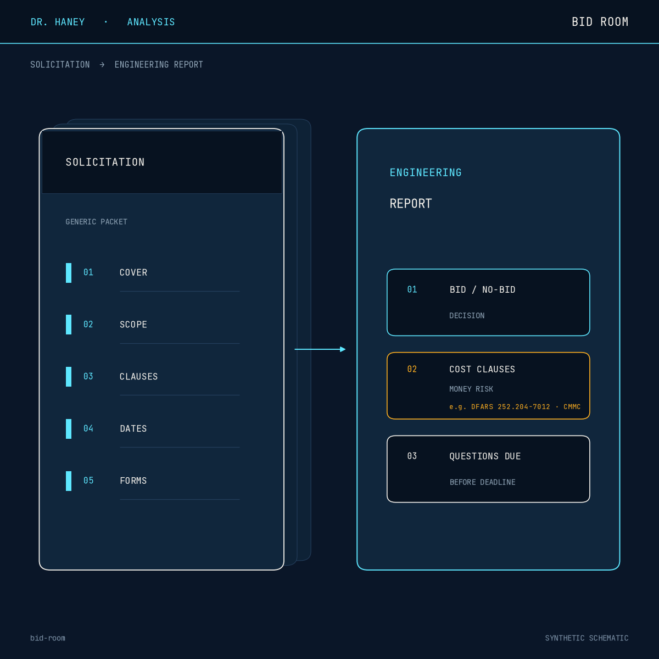Open the "COVER" packet section row
This screenshot has height=659, width=659.
point(153,273)
